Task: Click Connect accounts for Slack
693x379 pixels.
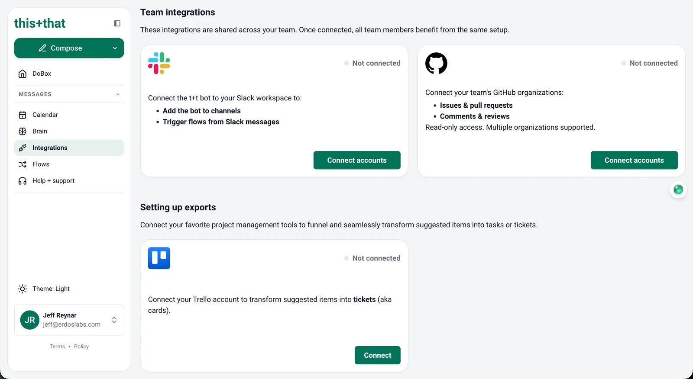Action: pyautogui.click(x=357, y=160)
